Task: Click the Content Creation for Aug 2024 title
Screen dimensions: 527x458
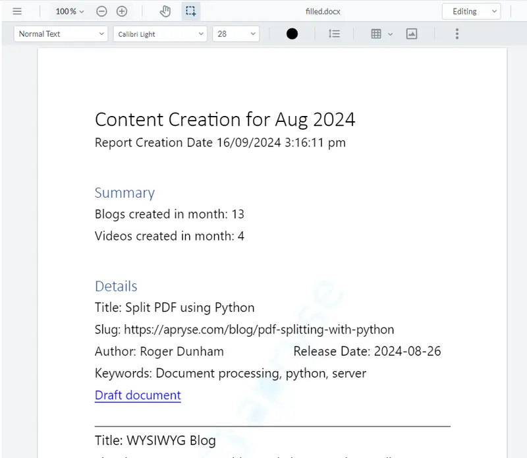Action: 225,119
